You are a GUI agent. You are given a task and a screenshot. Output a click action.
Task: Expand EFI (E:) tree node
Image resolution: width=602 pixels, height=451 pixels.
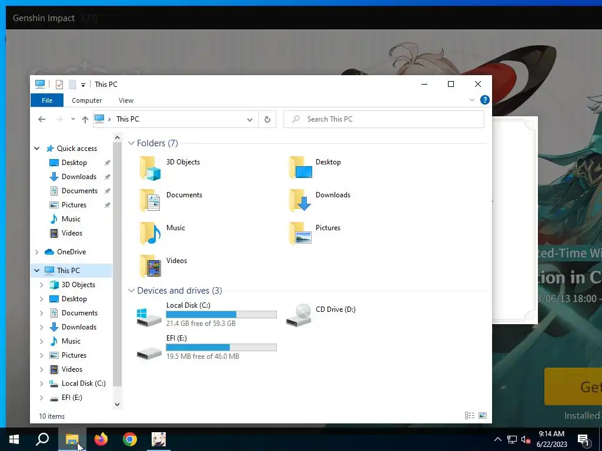(x=42, y=398)
